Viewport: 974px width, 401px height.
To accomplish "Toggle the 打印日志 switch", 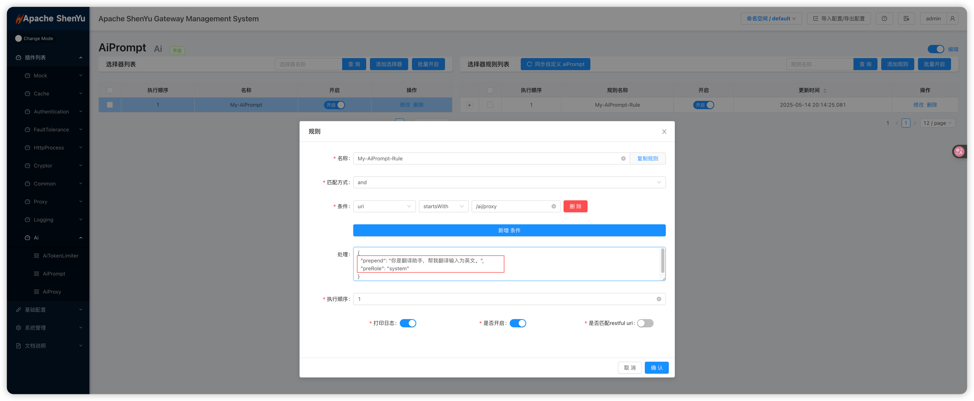I will coord(408,323).
